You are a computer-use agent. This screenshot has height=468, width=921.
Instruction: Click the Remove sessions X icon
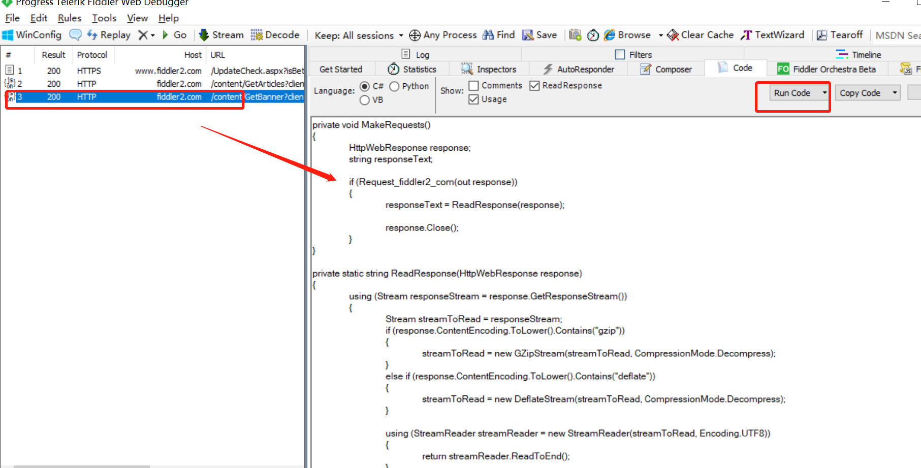tap(143, 35)
